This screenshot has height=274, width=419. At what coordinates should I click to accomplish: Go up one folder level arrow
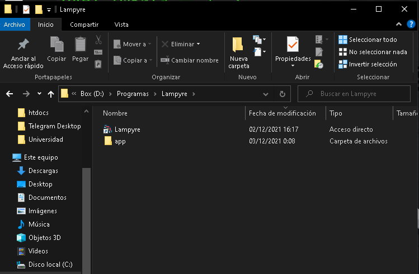[x=51, y=94]
